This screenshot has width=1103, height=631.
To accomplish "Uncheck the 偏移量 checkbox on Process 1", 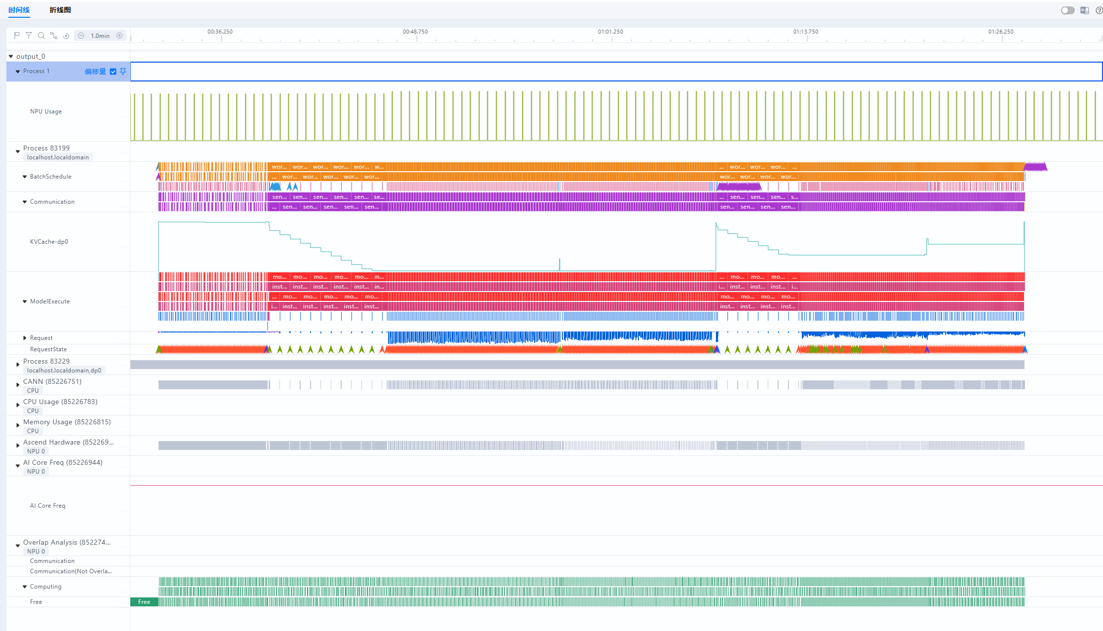I will click(113, 72).
